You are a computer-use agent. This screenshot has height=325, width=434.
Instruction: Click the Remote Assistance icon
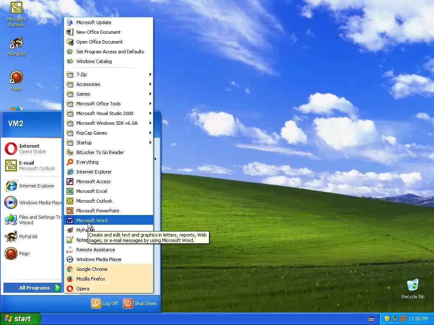tap(70, 250)
